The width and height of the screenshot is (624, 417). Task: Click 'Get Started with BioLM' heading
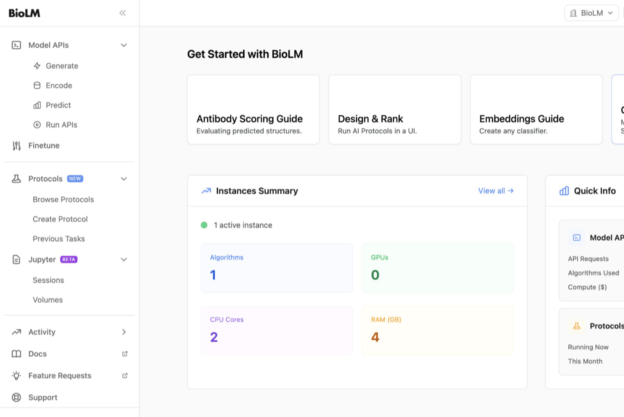(245, 54)
